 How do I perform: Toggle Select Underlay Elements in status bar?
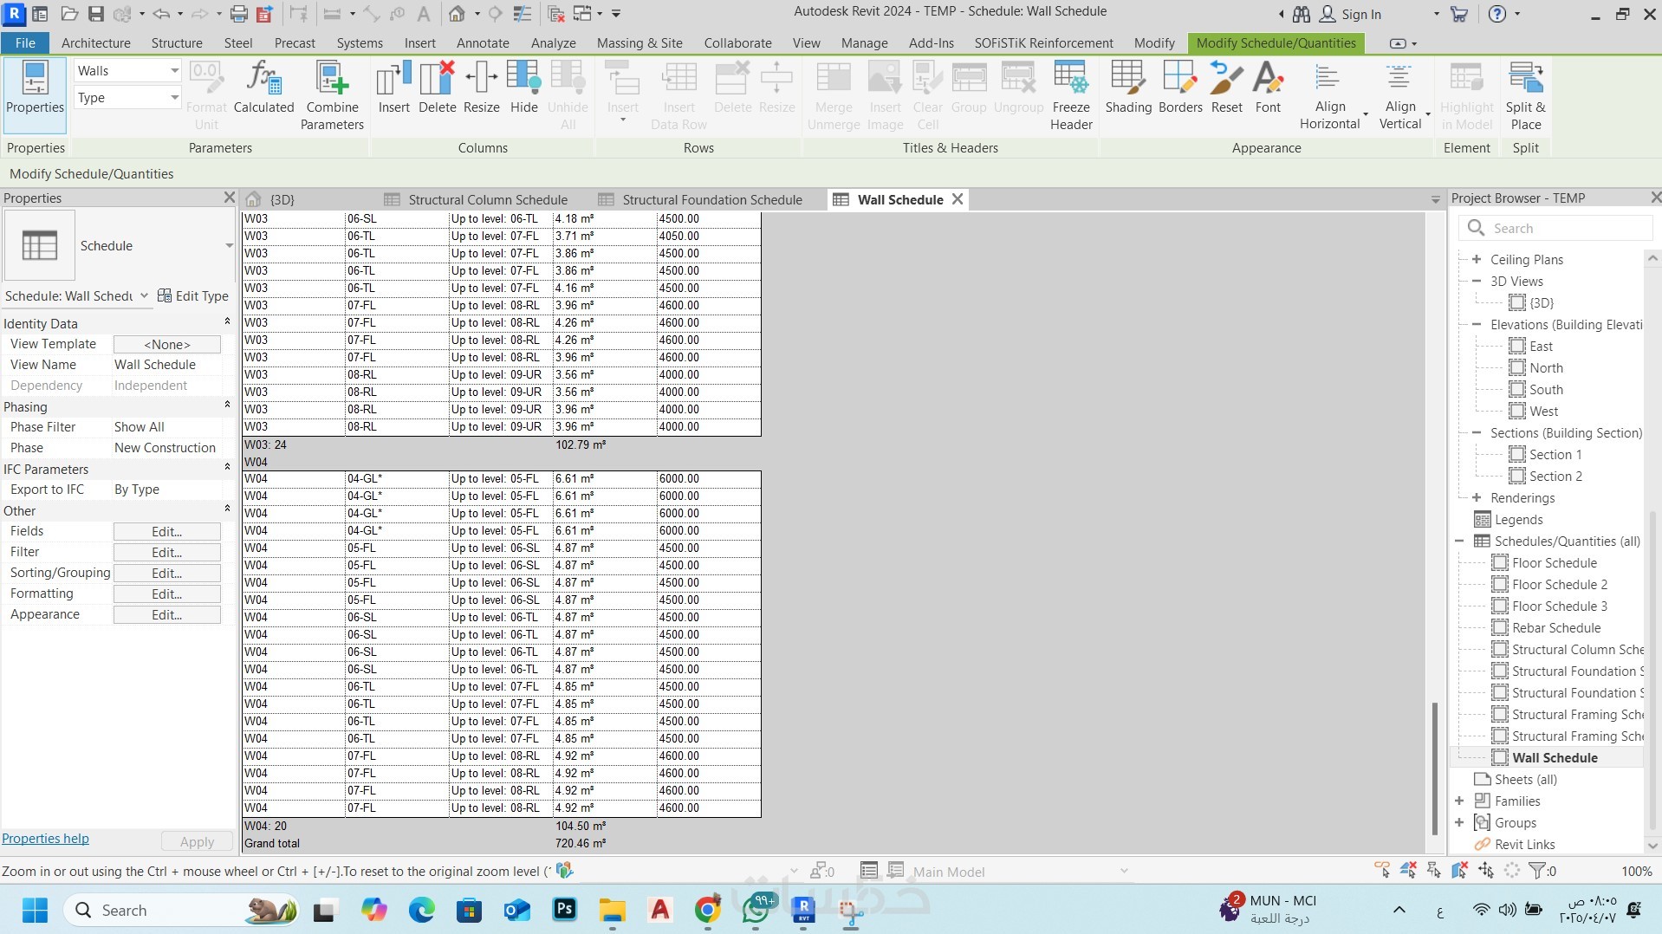(x=1408, y=870)
